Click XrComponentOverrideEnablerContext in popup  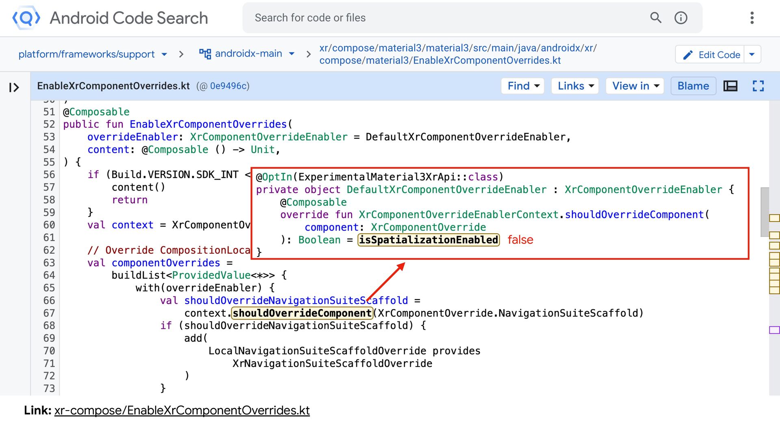tap(459, 215)
